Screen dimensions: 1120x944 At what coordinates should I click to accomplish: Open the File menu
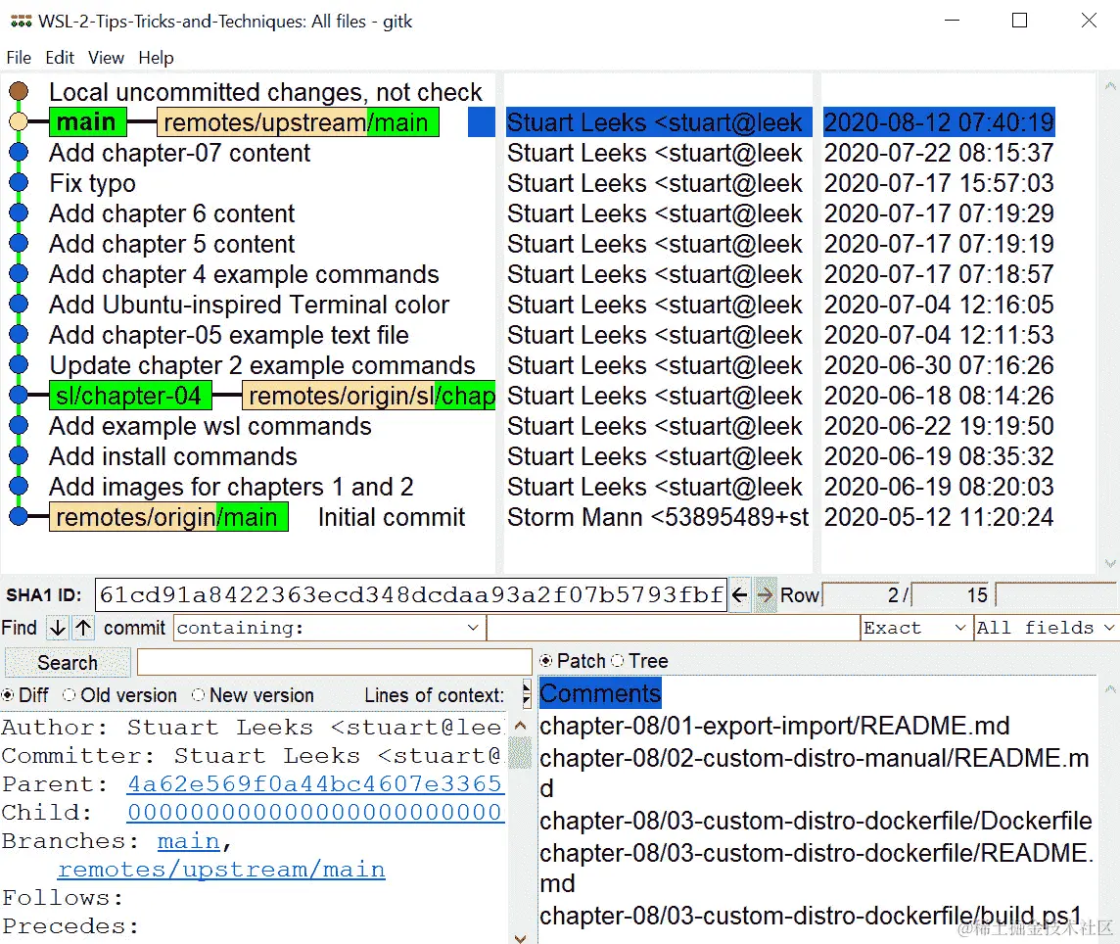(18, 58)
